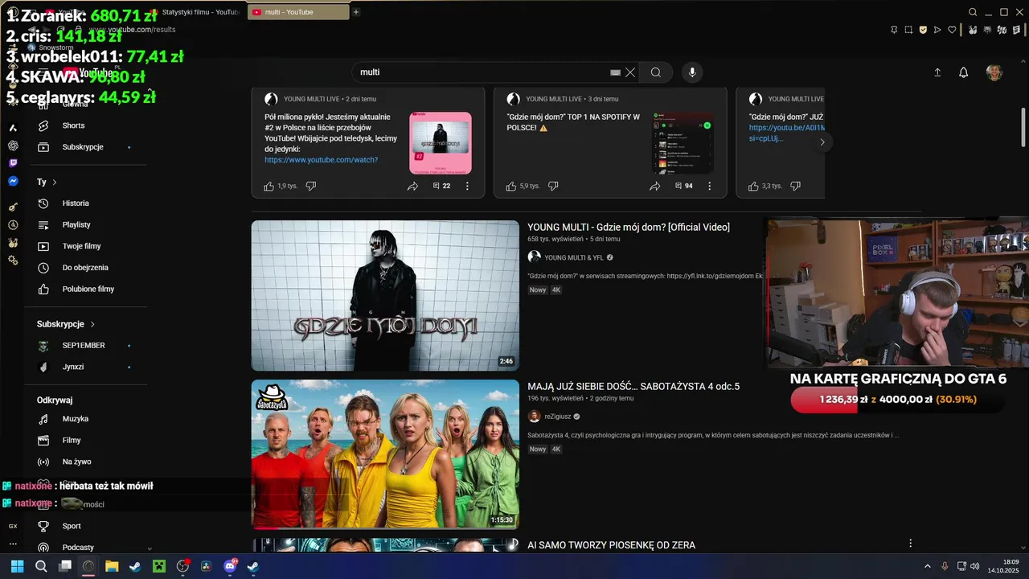Screen dimensions: 1029x579
Task: Open YouTube notifications bell
Action: [963, 72]
